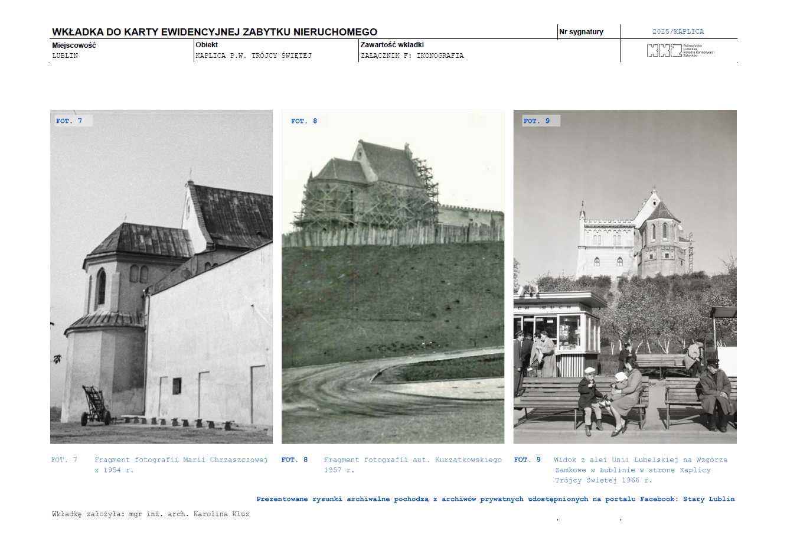This screenshot has width=787, height=557.
Task: Select "Wkładkę założyła: mgr inż. arch. Karolina Kluz"
Action: (151, 514)
